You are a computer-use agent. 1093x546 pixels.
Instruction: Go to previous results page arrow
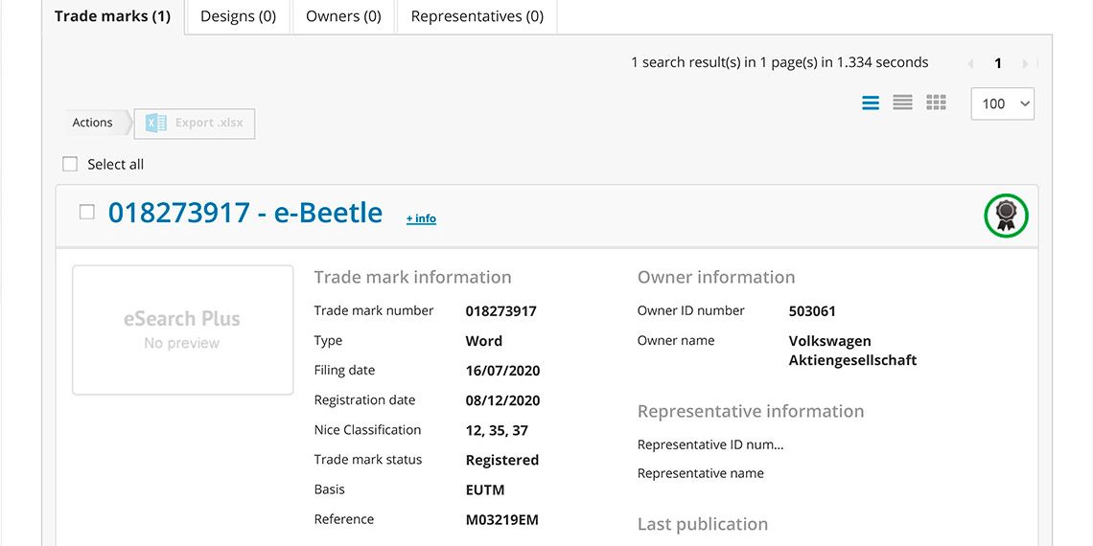pos(970,63)
